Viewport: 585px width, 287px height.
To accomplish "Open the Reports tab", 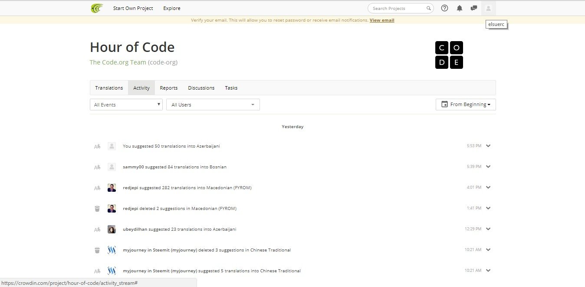I will pos(169,88).
